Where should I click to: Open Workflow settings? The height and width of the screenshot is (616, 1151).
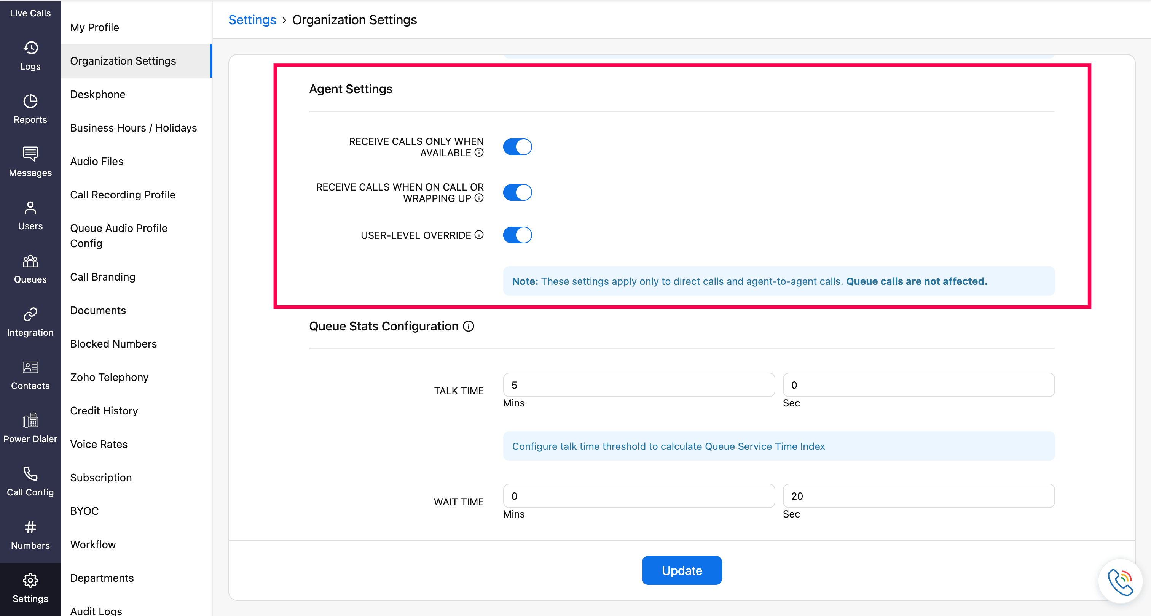tap(93, 545)
